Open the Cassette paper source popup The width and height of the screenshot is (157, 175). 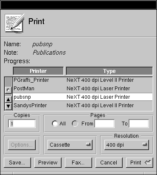click(x=70, y=145)
